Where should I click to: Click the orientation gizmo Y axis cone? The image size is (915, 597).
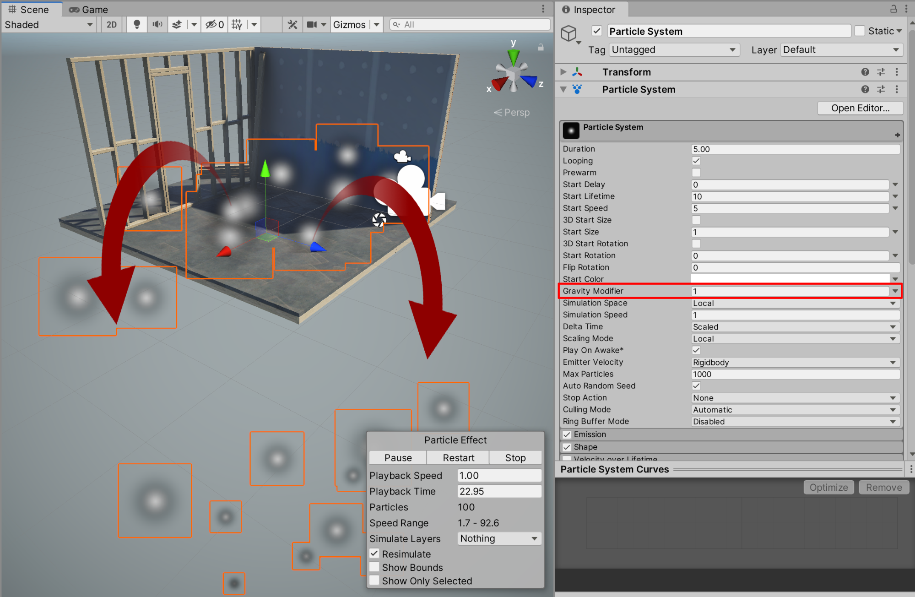tap(514, 57)
